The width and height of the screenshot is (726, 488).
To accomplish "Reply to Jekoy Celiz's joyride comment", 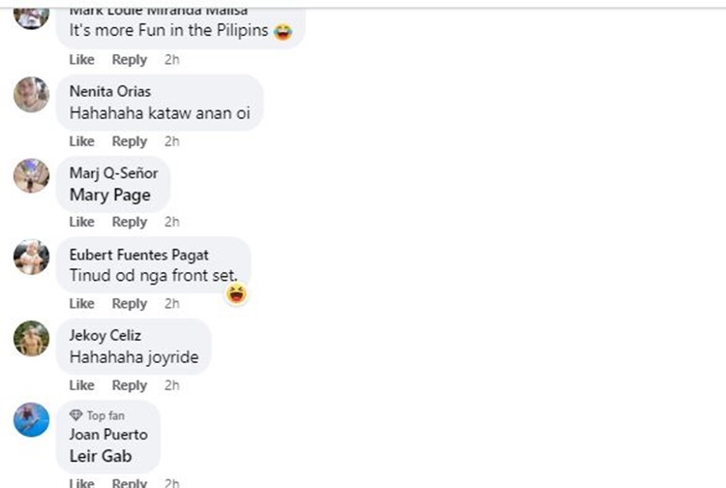I will point(130,385).
